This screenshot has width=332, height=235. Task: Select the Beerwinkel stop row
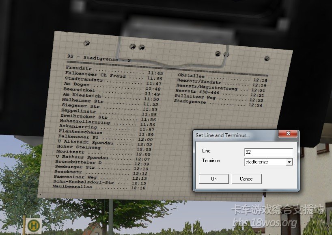click(x=112, y=91)
